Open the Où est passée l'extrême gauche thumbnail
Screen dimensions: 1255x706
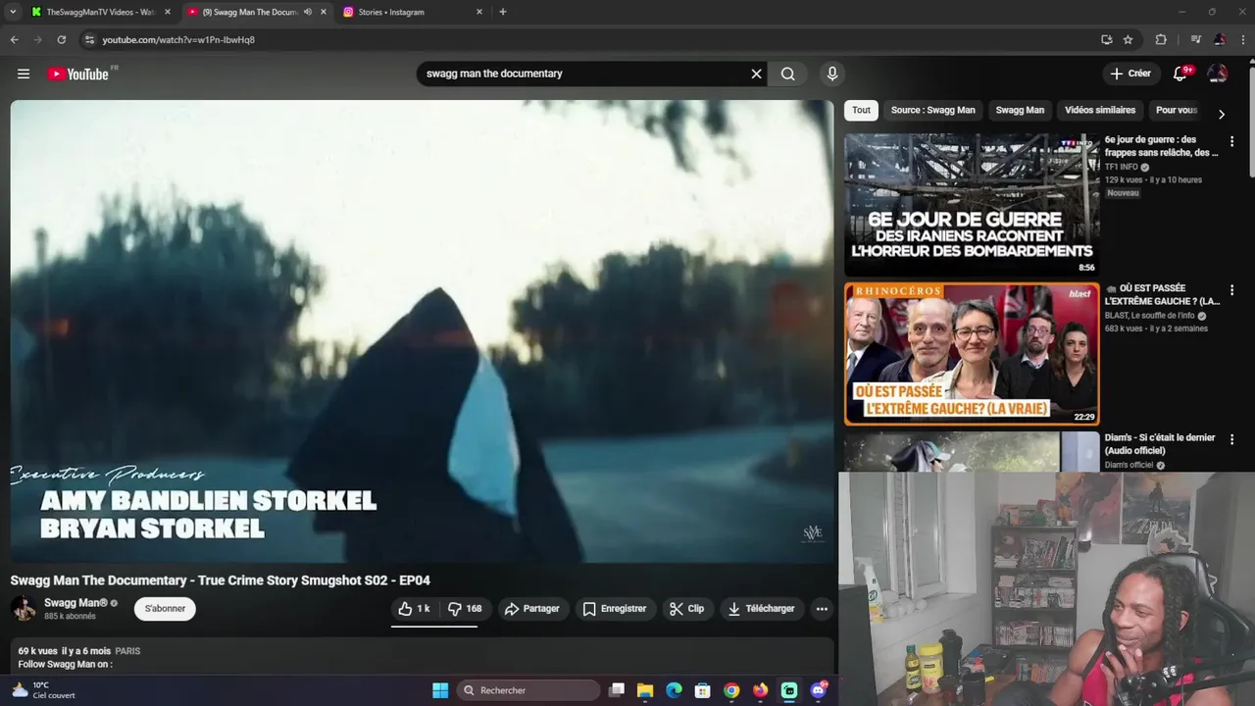[x=972, y=354]
